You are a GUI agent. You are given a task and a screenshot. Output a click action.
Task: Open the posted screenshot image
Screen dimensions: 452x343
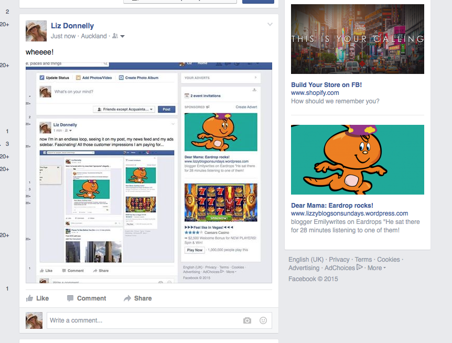click(x=149, y=173)
